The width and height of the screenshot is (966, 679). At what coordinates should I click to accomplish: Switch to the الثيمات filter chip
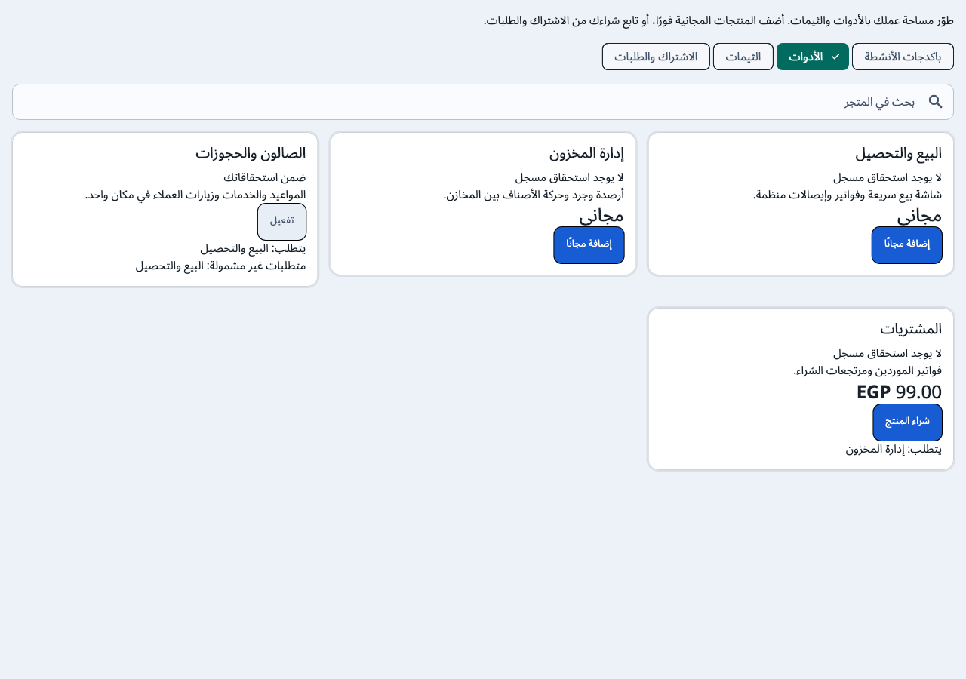tap(743, 57)
